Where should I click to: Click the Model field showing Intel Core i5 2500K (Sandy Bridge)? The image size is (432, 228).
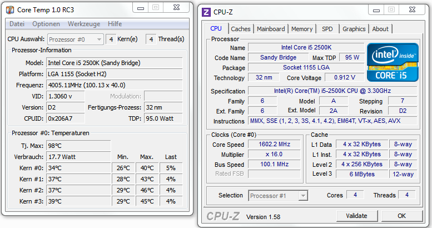[115, 63]
